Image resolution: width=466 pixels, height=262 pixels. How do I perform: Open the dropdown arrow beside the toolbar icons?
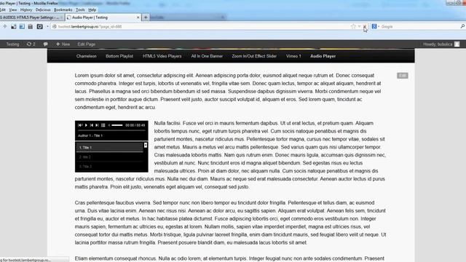(47, 26)
